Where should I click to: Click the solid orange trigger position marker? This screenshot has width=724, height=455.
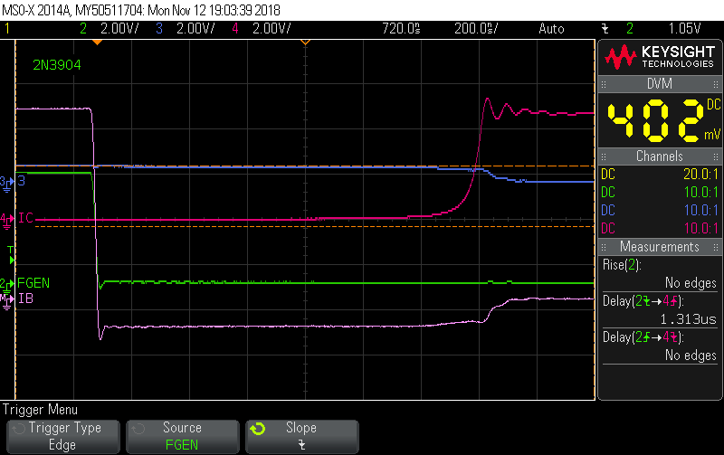coord(97,43)
